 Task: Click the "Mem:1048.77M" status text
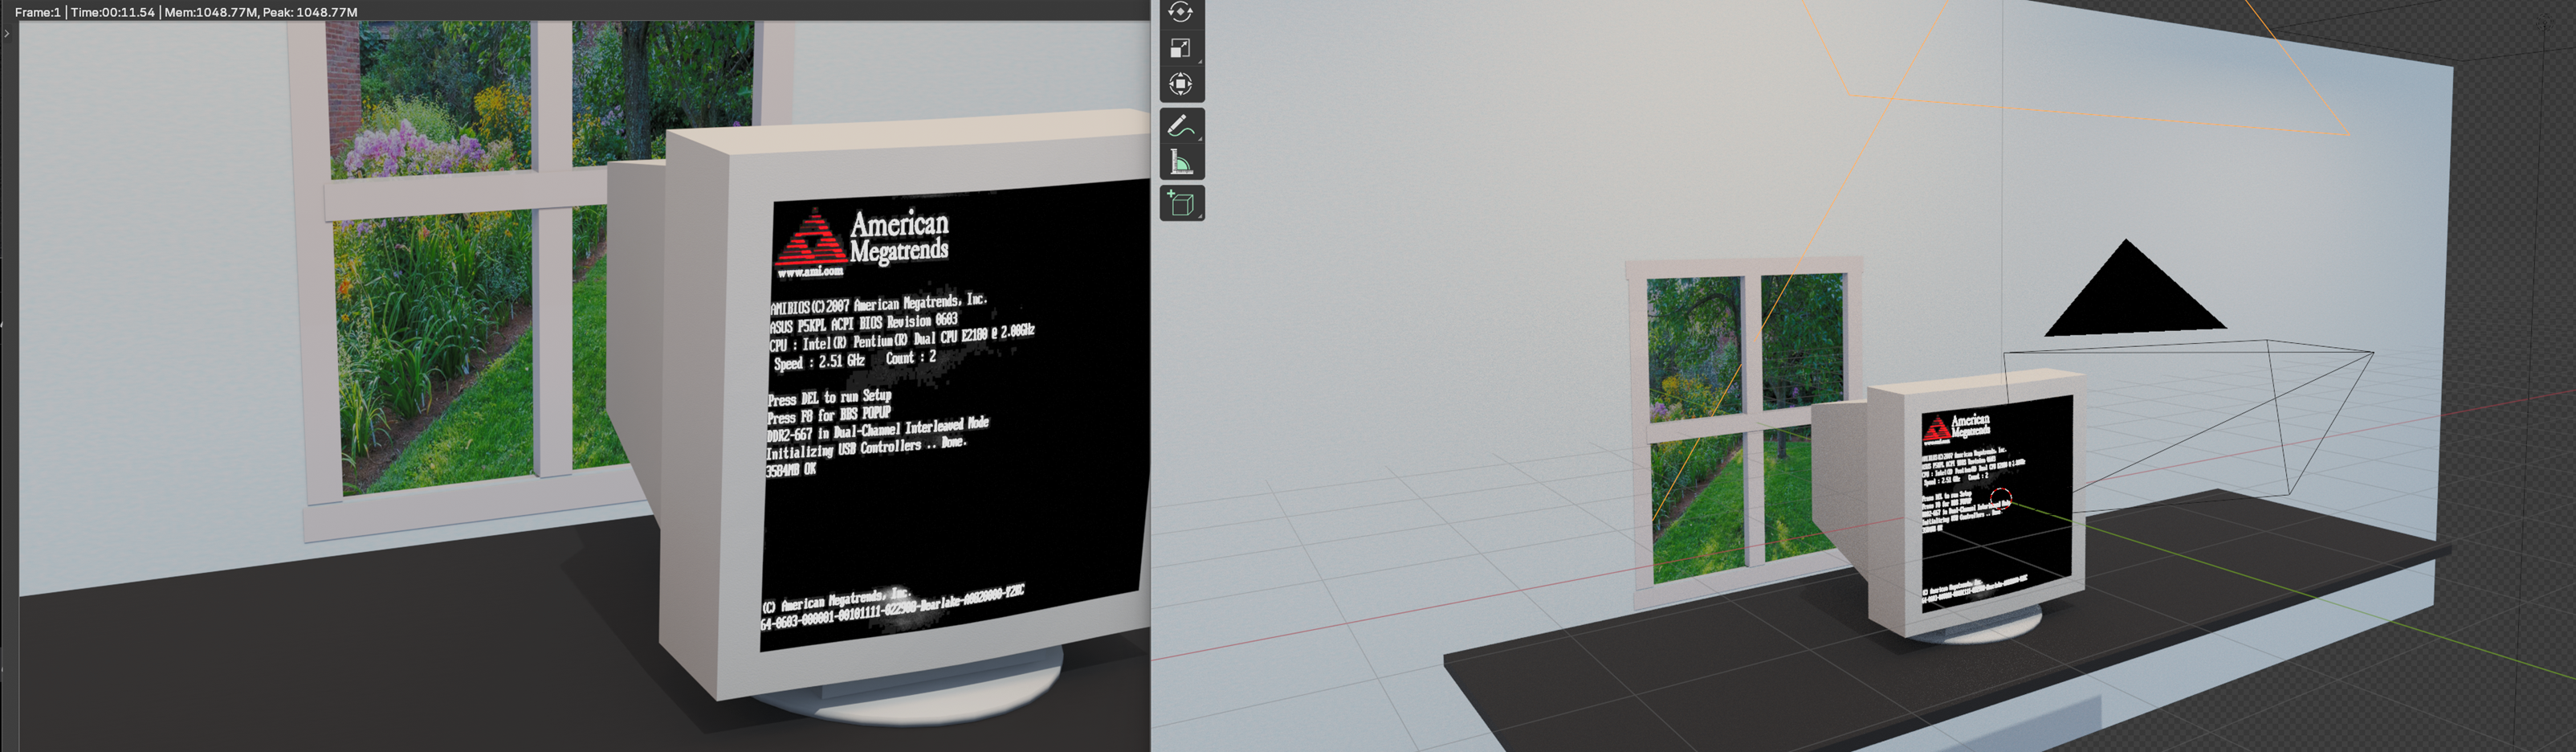210,12
